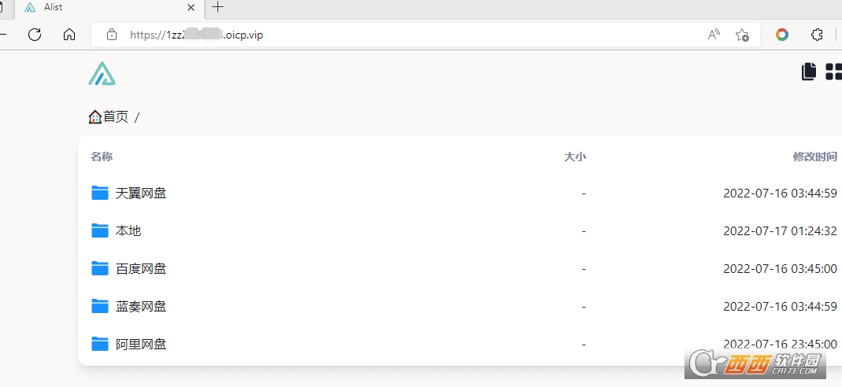Click the address bar lock icon
842x387 pixels.
(112, 35)
